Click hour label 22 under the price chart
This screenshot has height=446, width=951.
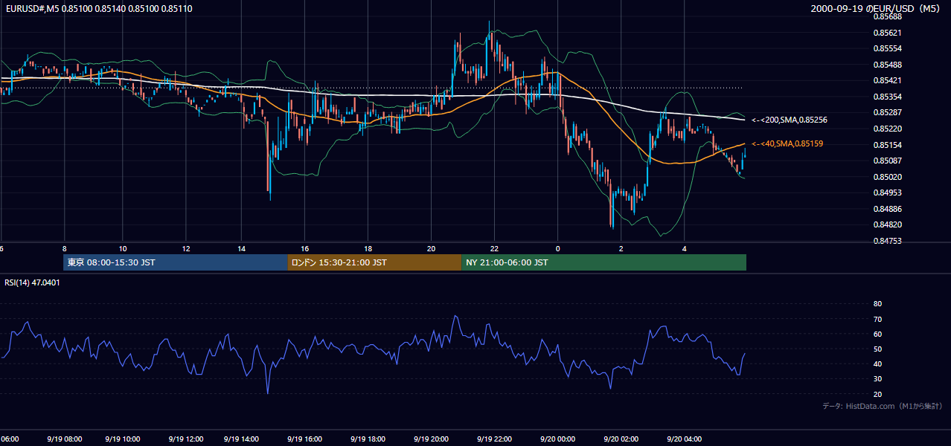(x=494, y=248)
